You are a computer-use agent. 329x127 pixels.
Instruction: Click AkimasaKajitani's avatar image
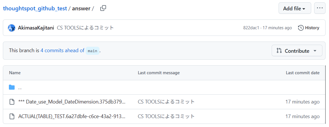point(12,28)
